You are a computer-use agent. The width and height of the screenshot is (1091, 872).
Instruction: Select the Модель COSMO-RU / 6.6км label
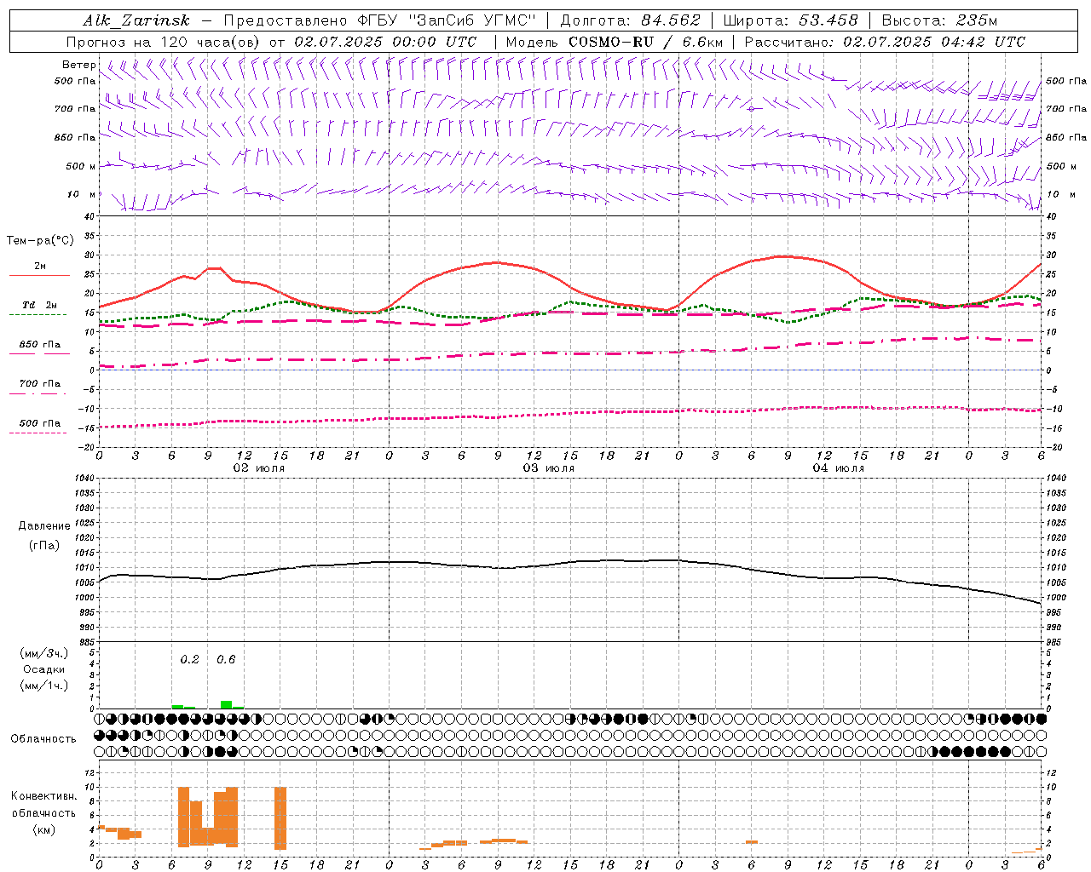coord(615,42)
